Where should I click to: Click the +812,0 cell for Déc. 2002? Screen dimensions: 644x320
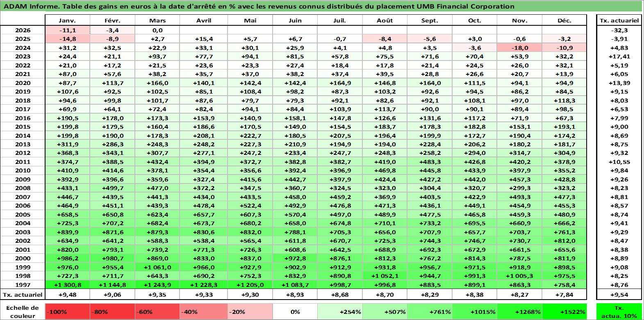click(564, 241)
